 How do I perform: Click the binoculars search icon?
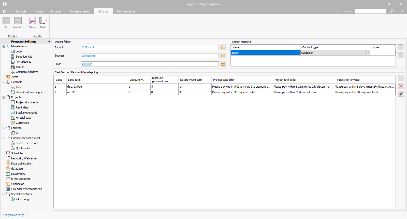tap(392, 11)
